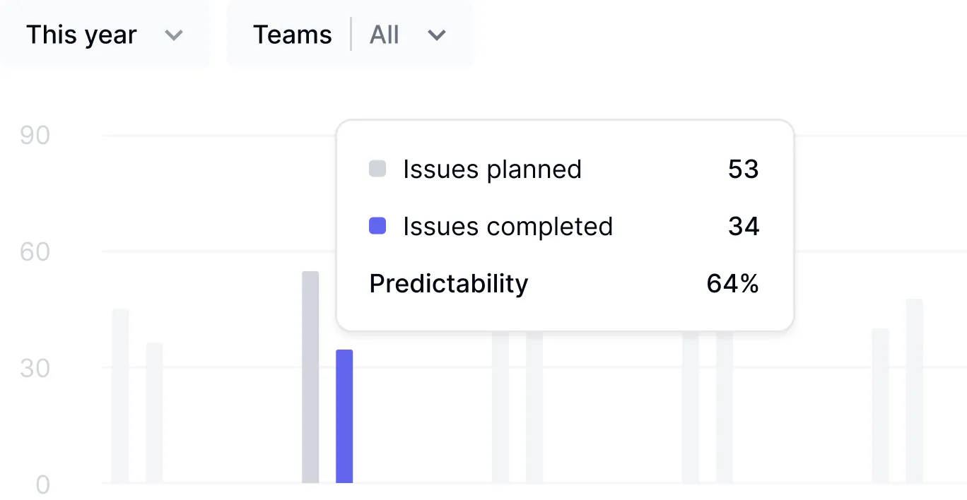Screen dimensions: 967x500
Task: Click the purple Issues completed legend swatch
Action: click(377, 226)
